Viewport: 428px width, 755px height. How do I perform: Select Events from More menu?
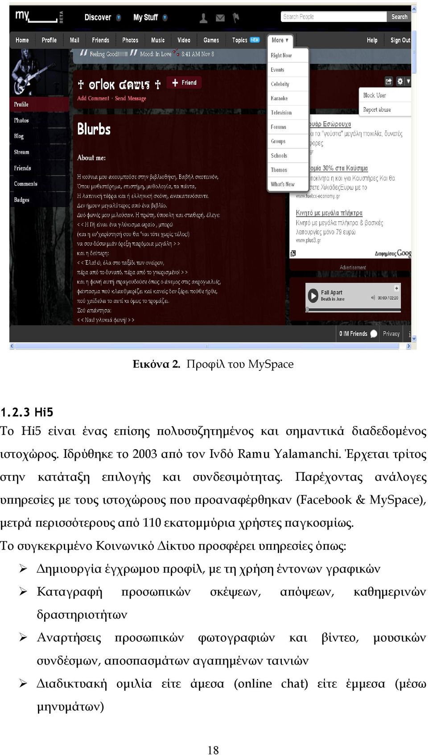[x=288, y=70]
